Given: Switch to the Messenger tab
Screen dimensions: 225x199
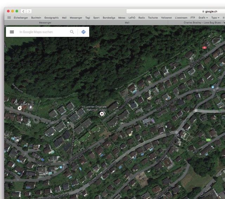Looking at the screenshot, I should [45, 22].
